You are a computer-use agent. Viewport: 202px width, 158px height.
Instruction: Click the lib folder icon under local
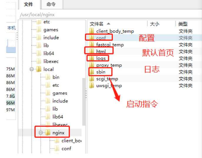tap(48, 109)
